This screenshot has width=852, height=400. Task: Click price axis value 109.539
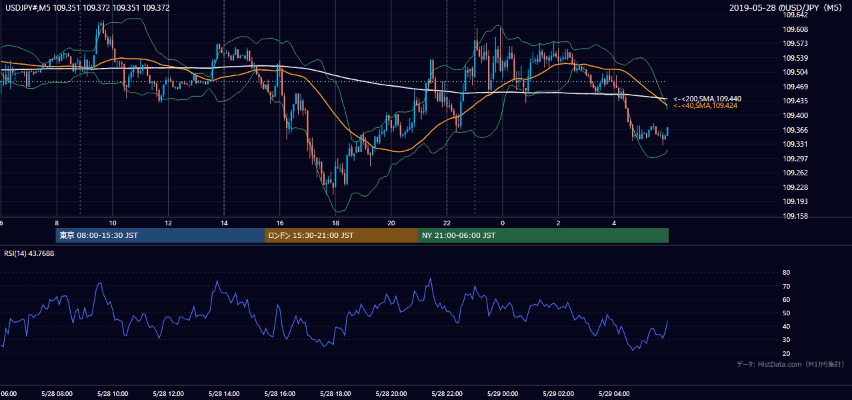coord(795,58)
